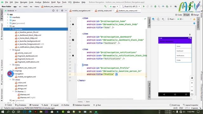Activate pan hand tool in preview

192,78
